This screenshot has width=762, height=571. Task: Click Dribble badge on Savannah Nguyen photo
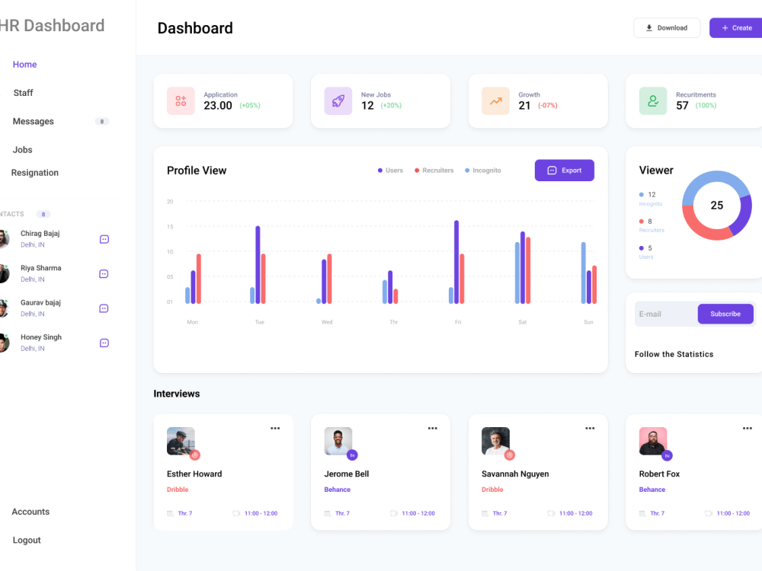tap(510, 455)
